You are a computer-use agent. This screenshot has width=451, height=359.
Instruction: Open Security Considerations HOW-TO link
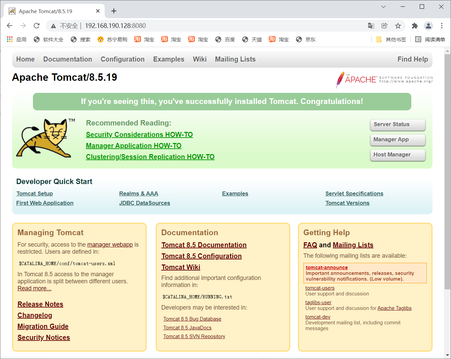click(139, 135)
